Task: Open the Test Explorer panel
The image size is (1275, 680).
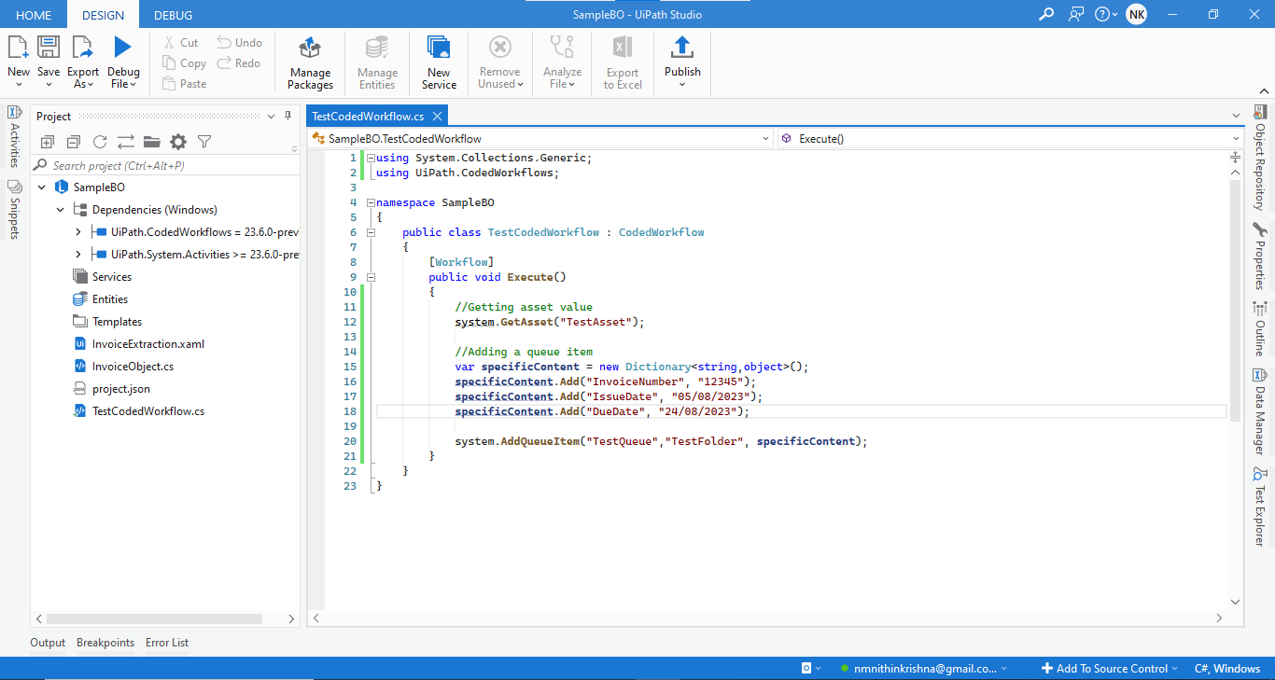Action: coord(1259,507)
